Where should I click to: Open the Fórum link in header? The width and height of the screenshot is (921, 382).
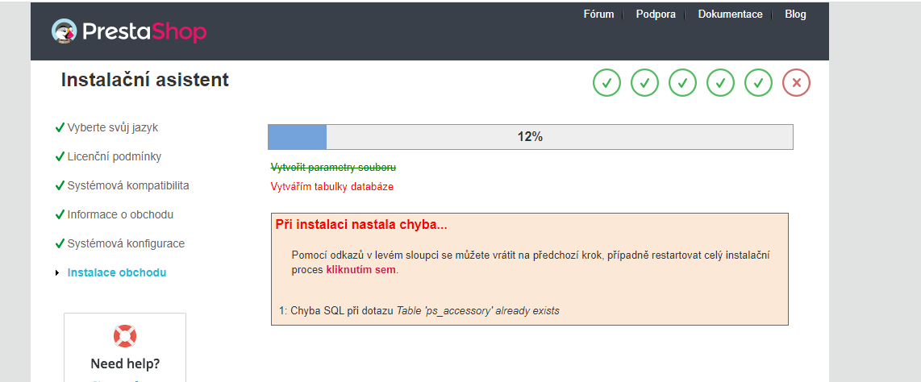point(598,15)
